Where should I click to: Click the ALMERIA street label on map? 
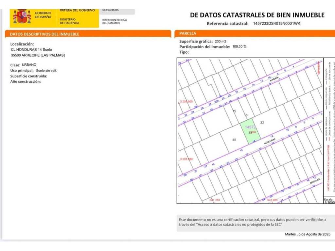[274, 80]
